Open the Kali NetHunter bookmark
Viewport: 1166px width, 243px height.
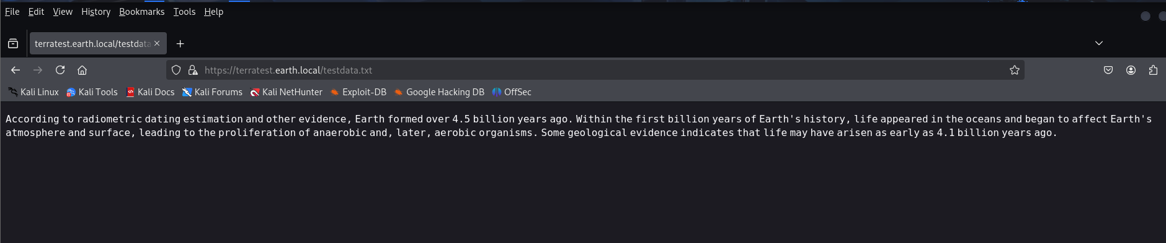tap(286, 92)
